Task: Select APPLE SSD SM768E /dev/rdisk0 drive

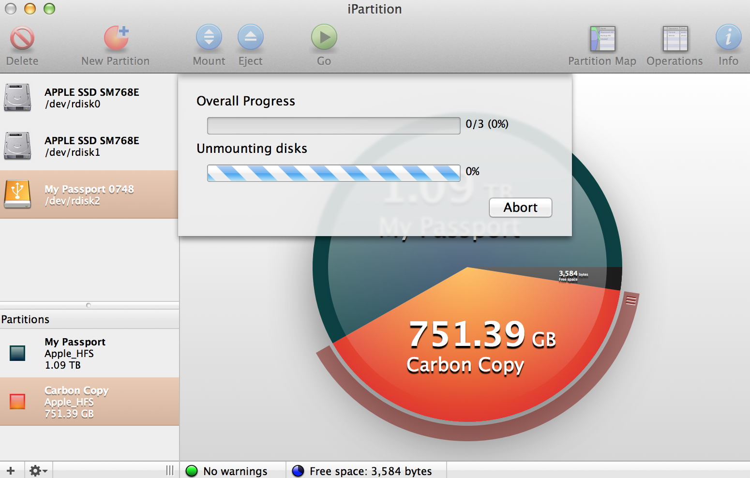Action: click(89, 98)
